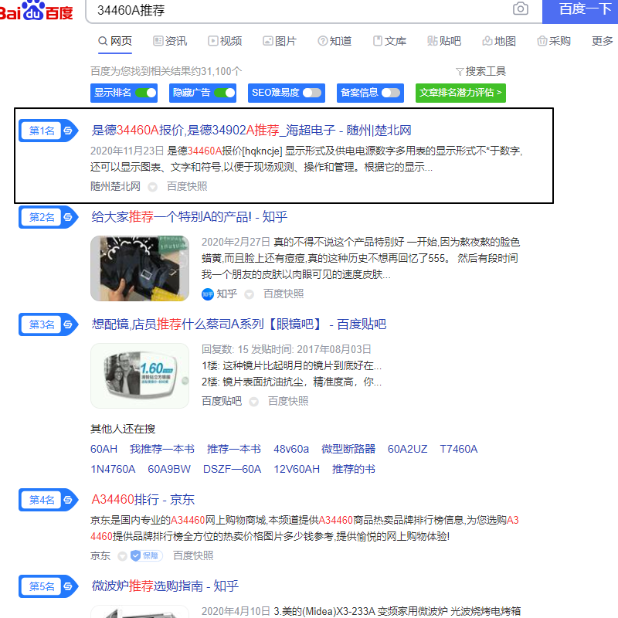Click the 百度贴吧 source name
This screenshot has width=618, height=618.
(x=222, y=401)
